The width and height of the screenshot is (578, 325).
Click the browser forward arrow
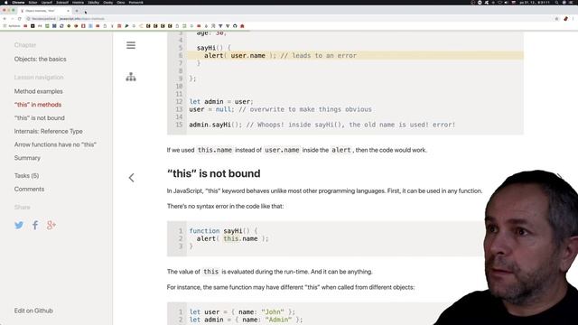point(12,19)
